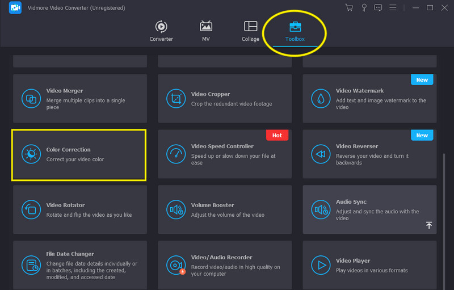Click the Video Reverser rewind icon
Screen dimensions: 454x290
click(321, 154)
